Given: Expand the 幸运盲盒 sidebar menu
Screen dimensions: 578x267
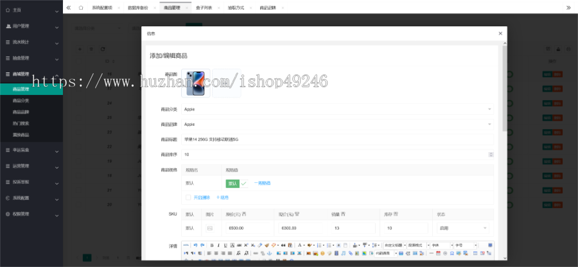Looking at the screenshot, I should [31, 150].
